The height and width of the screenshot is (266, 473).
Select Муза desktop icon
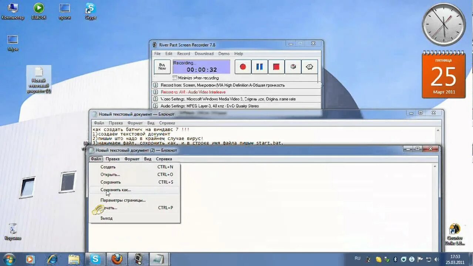13,43
